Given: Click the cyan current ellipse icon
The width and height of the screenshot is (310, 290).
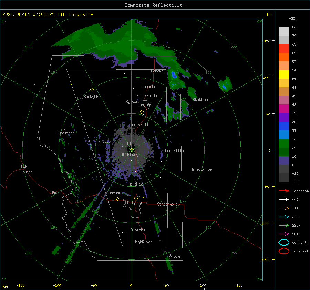Looking at the screenshot, I should tap(284, 242).
